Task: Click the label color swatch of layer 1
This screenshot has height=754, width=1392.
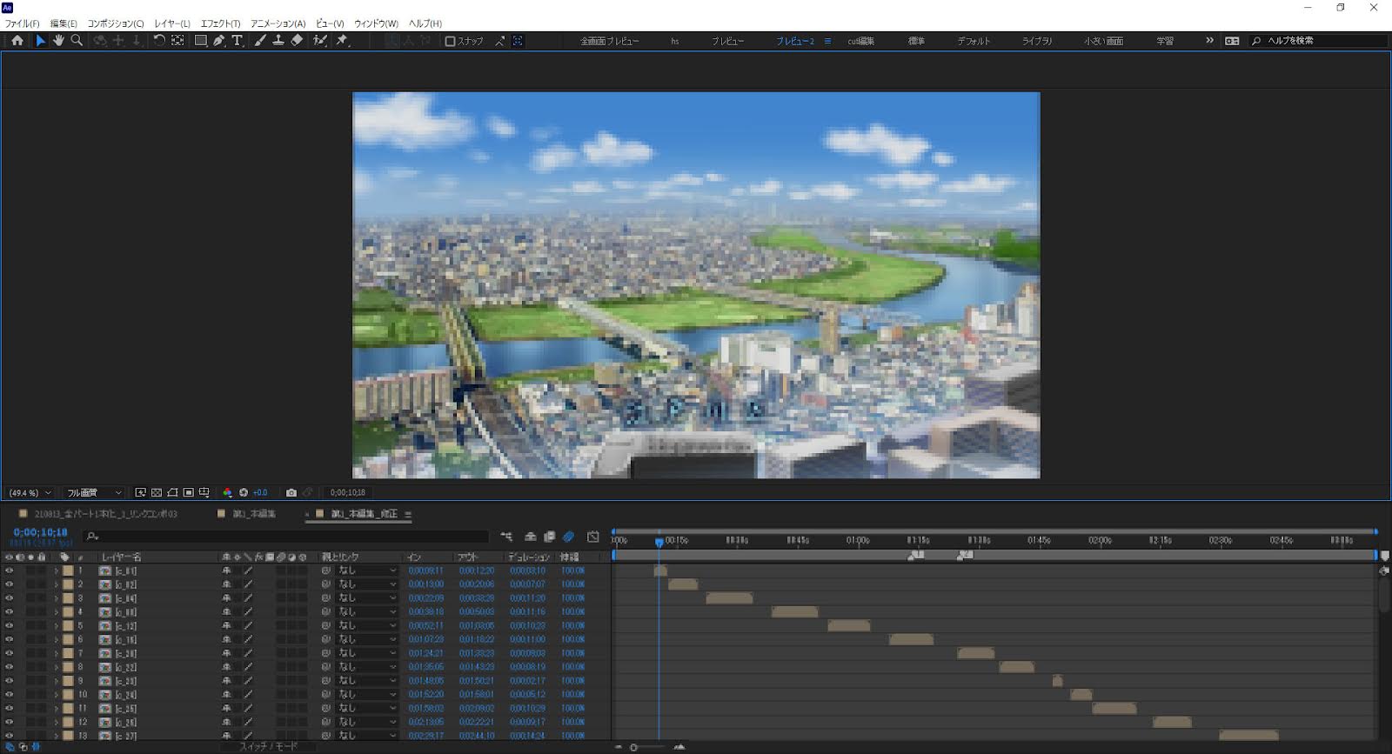Action: pos(68,571)
